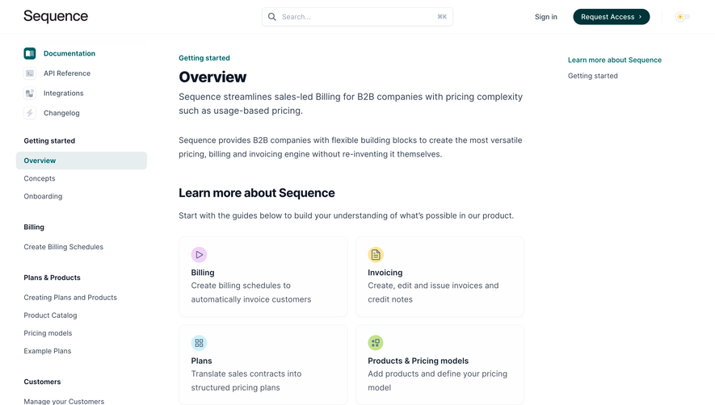Click the magnifier icon in search bar
715x405 pixels.
coord(271,17)
